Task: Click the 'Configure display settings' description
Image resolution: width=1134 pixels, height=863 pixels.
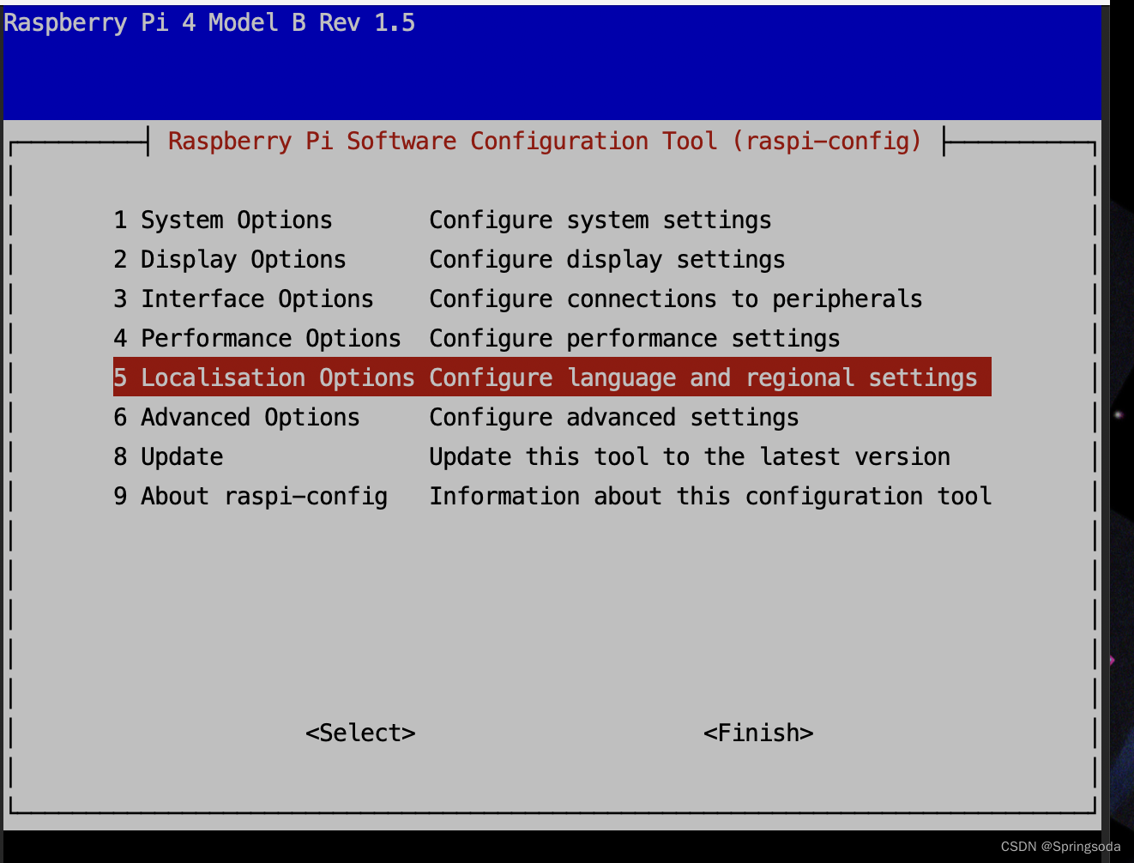Action: (606, 260)
